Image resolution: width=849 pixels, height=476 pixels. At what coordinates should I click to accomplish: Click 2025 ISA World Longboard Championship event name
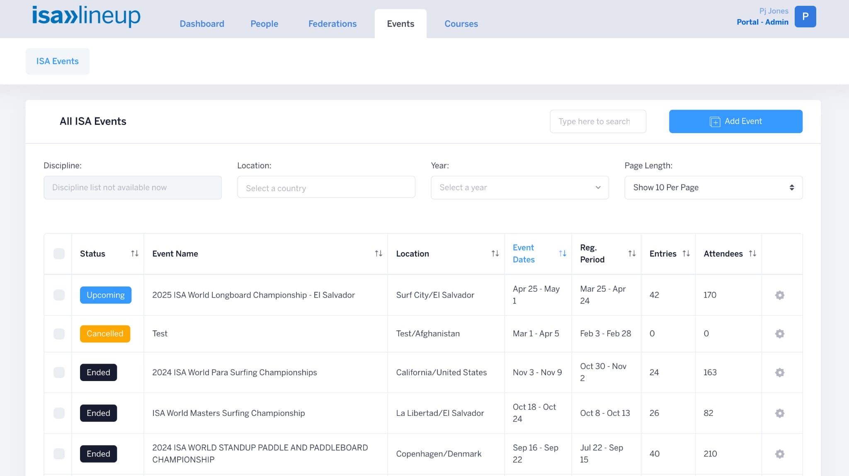tap(253, 295)
